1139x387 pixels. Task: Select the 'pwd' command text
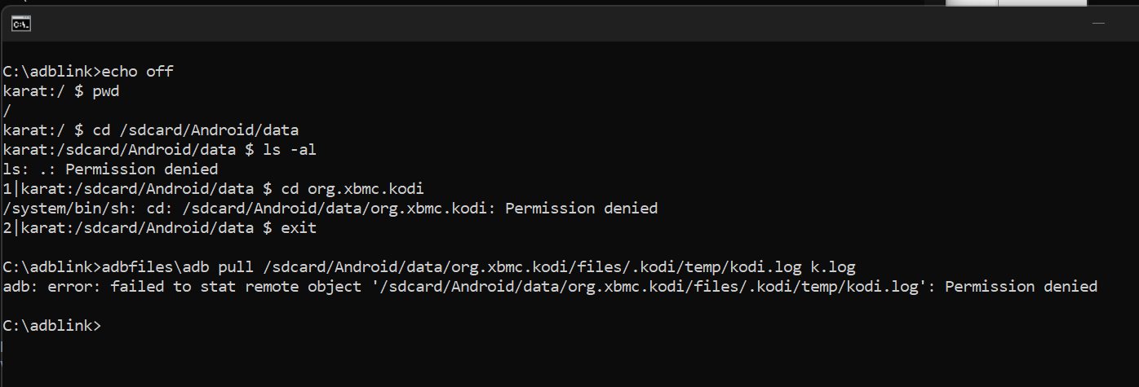pos(106,91)
